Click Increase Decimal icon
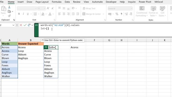172x97 pixels. click(x=126, y=14)
